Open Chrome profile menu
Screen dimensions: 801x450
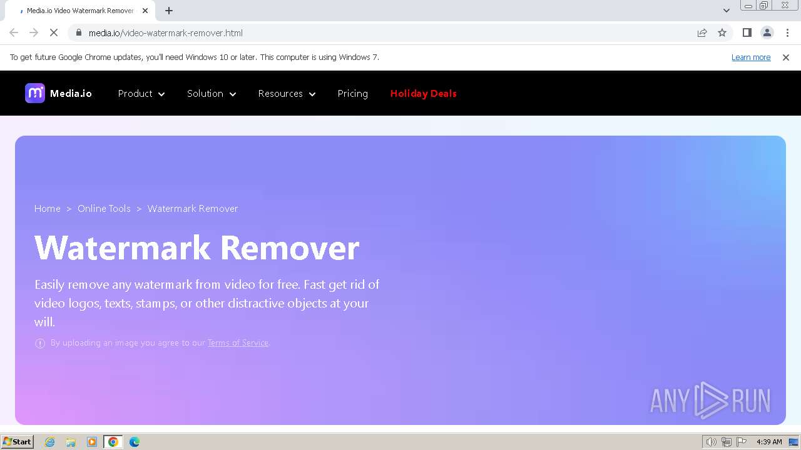point(767,32)
